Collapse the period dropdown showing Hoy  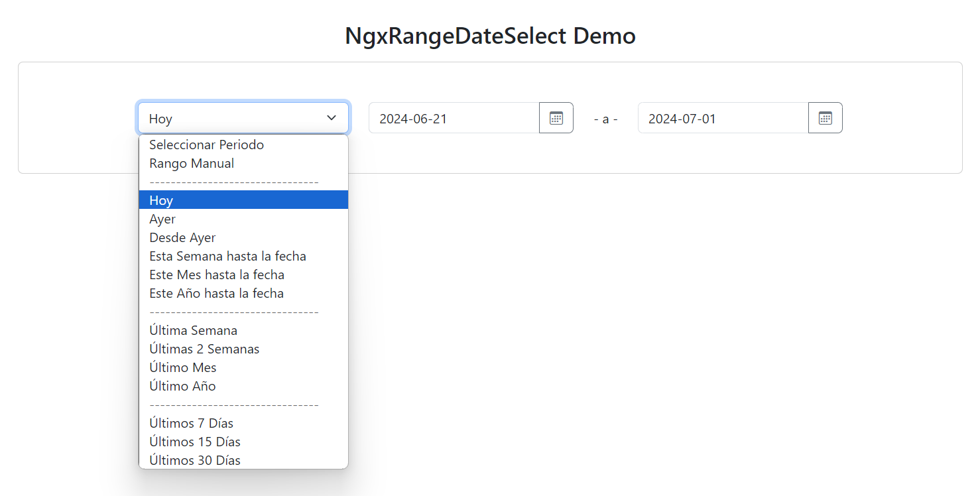tap(243, 118)
